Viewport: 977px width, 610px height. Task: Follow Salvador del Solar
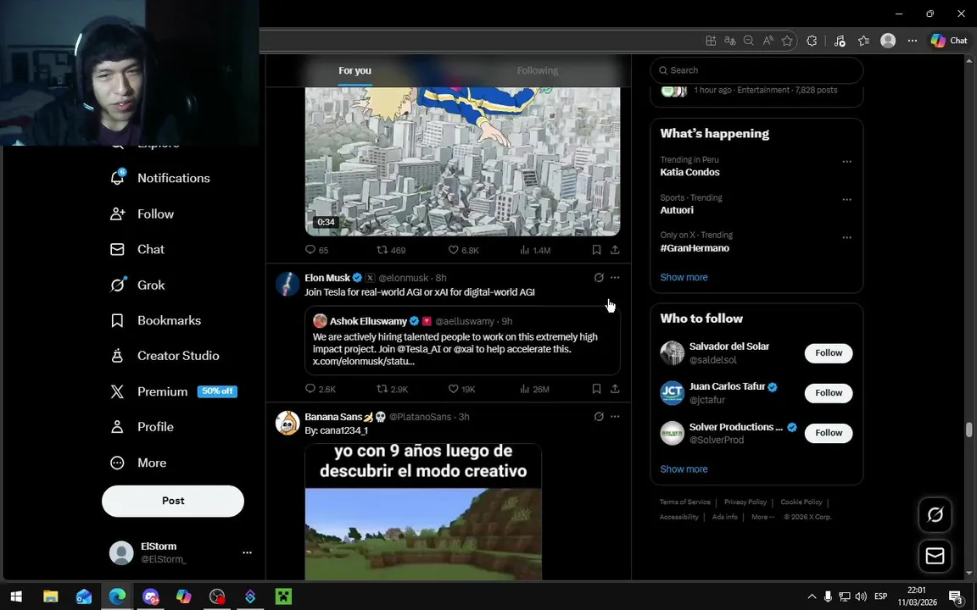click(828, 353)
